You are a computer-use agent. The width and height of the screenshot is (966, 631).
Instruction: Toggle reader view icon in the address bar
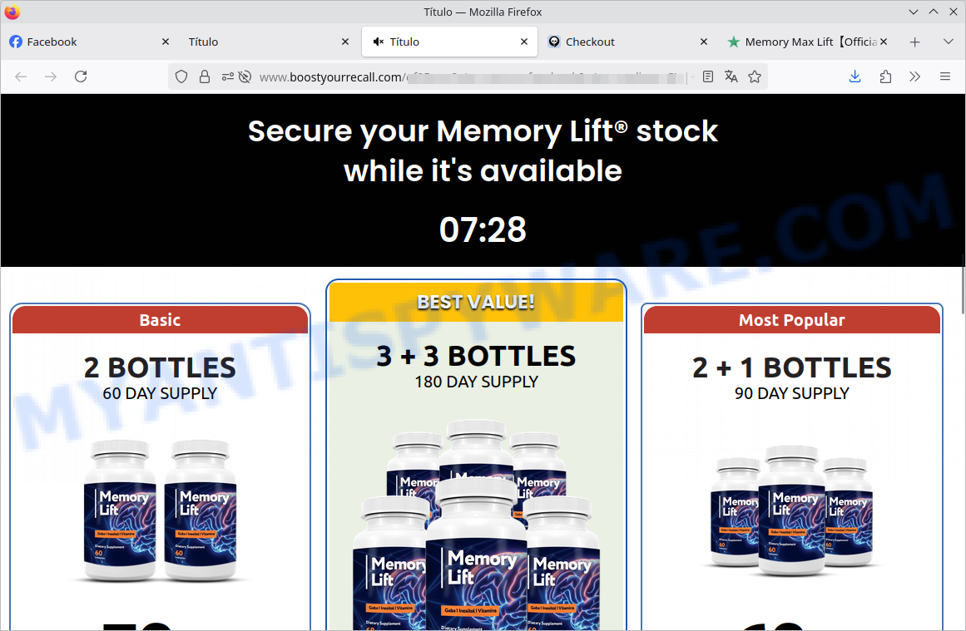click(708, 76)
